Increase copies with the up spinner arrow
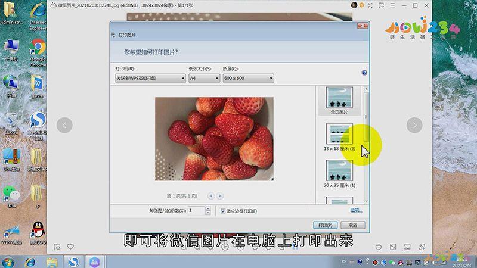 207,208
